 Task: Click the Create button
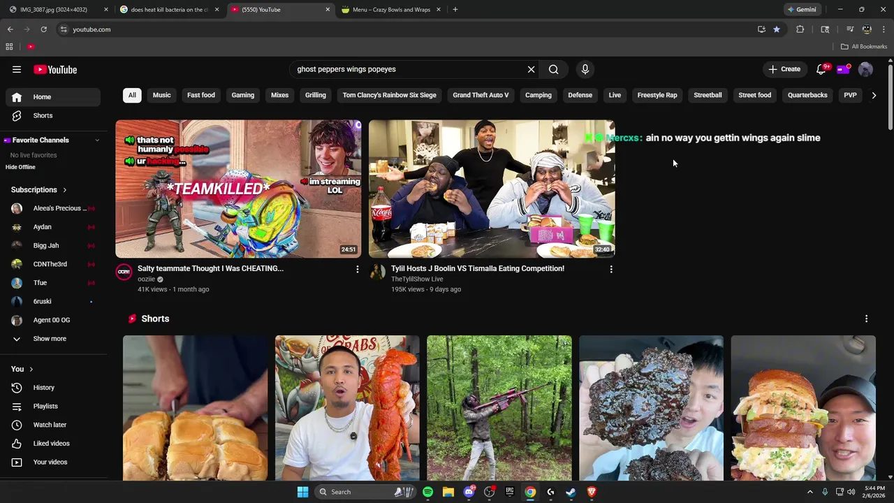click(784, 69)
